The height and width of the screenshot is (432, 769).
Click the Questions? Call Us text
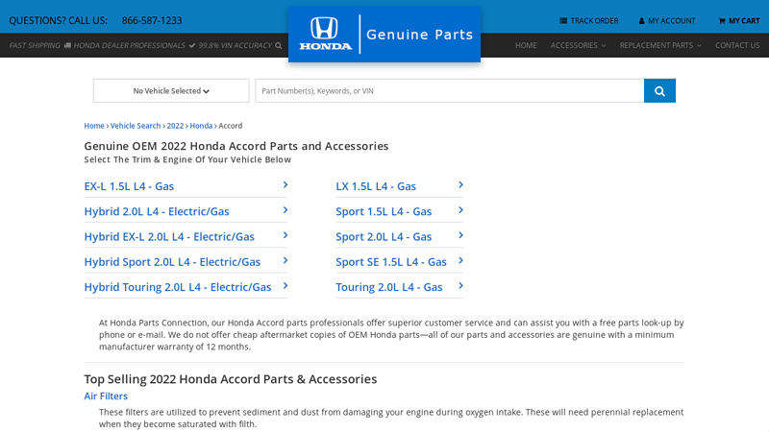59,20
